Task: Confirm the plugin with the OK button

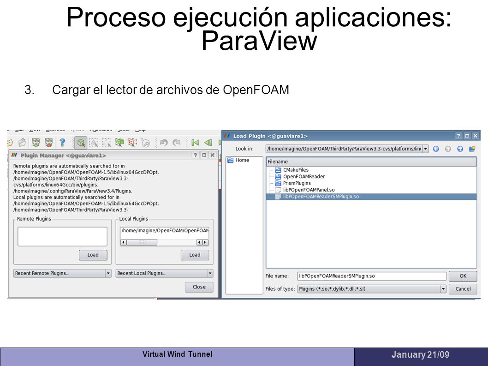Action: [463, 276]
